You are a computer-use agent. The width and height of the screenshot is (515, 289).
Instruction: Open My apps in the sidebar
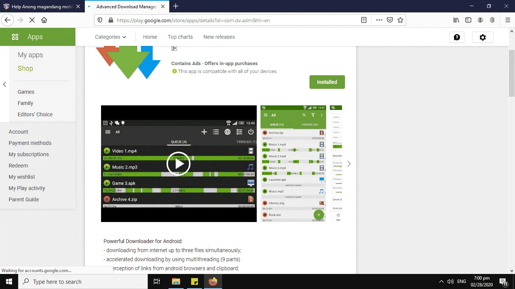[x=30, y=55]
